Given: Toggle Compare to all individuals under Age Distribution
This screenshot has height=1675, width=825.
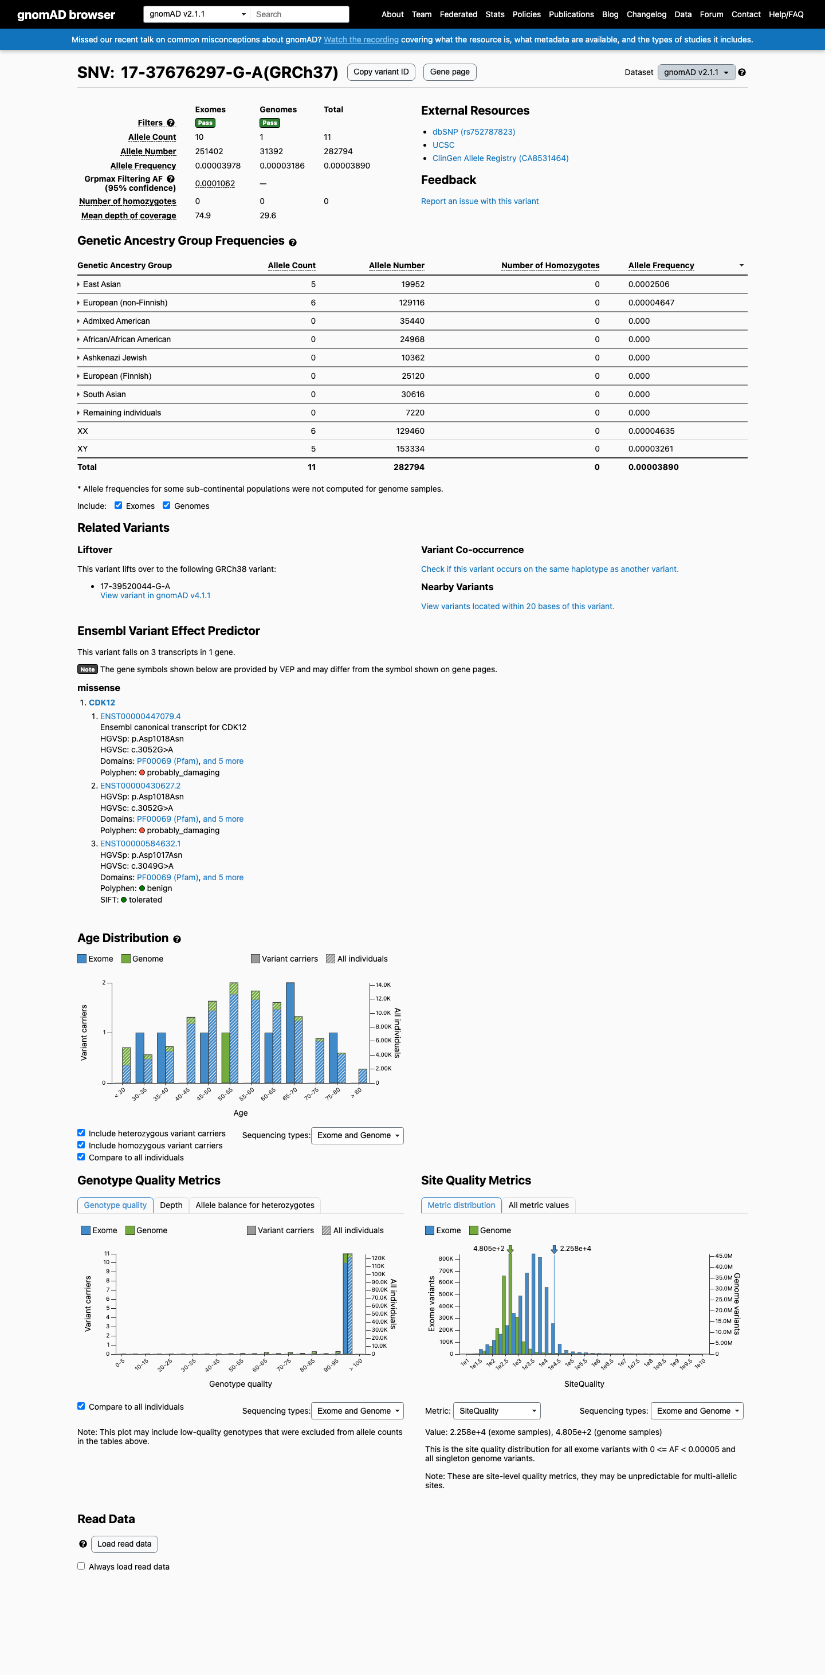Looking at the screenshot, I should [81, 1157].
